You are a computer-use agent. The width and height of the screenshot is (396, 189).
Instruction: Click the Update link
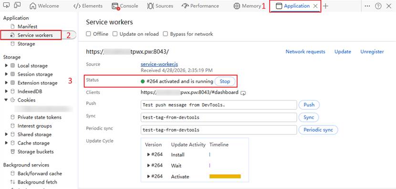pos(343,52)
